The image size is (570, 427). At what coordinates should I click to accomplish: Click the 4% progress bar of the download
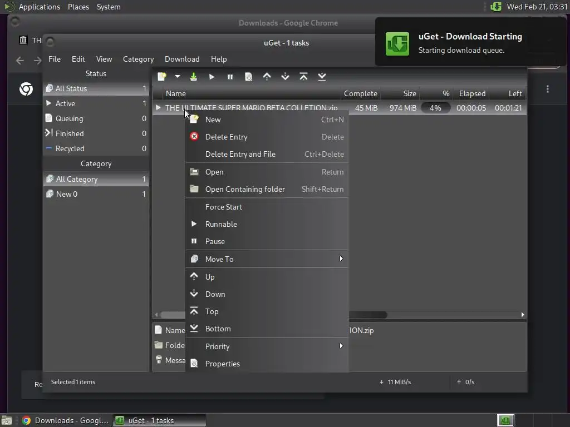(435, 108)
